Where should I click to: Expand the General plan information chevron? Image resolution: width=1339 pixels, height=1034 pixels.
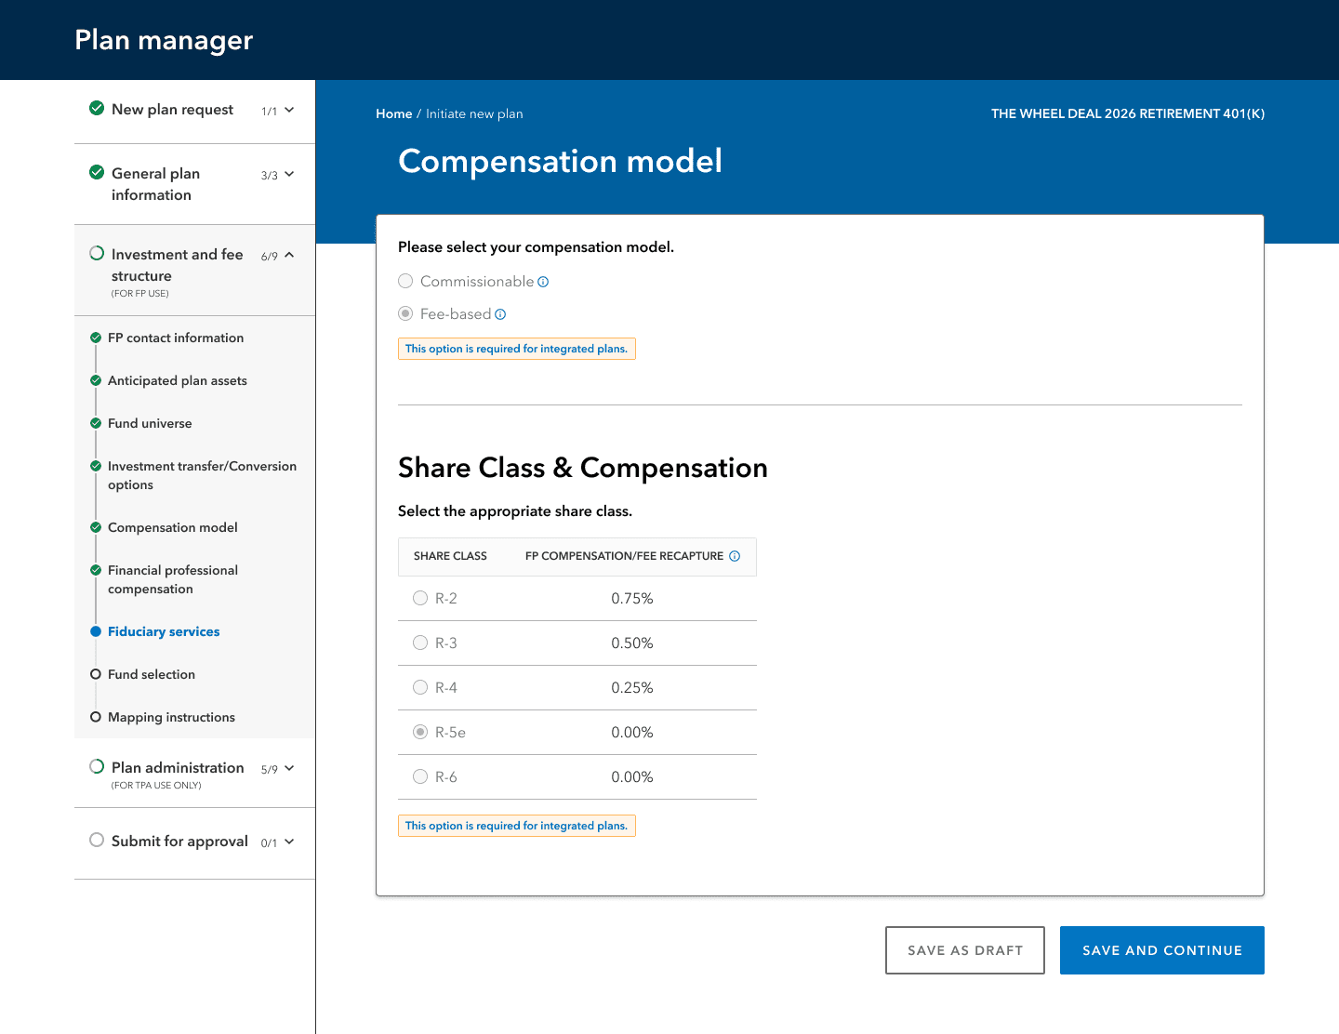(x=289, y=174)
